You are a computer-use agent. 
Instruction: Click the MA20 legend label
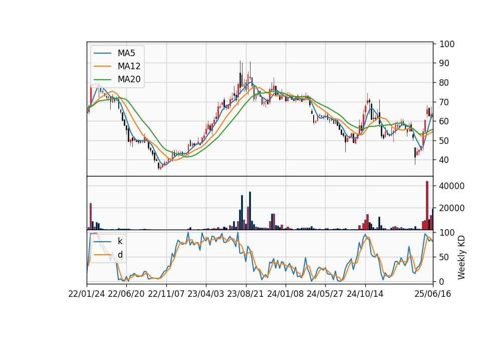129,79
